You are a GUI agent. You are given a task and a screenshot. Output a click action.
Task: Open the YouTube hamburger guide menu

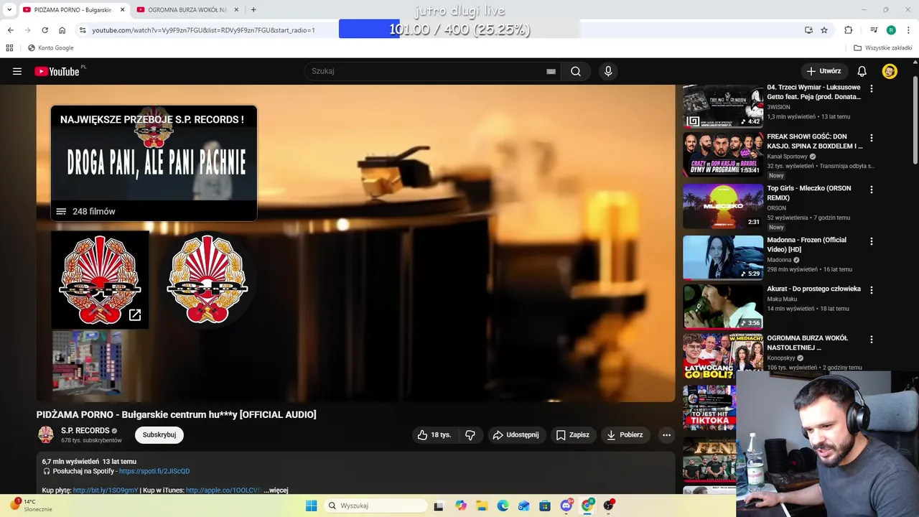[17, 71]
